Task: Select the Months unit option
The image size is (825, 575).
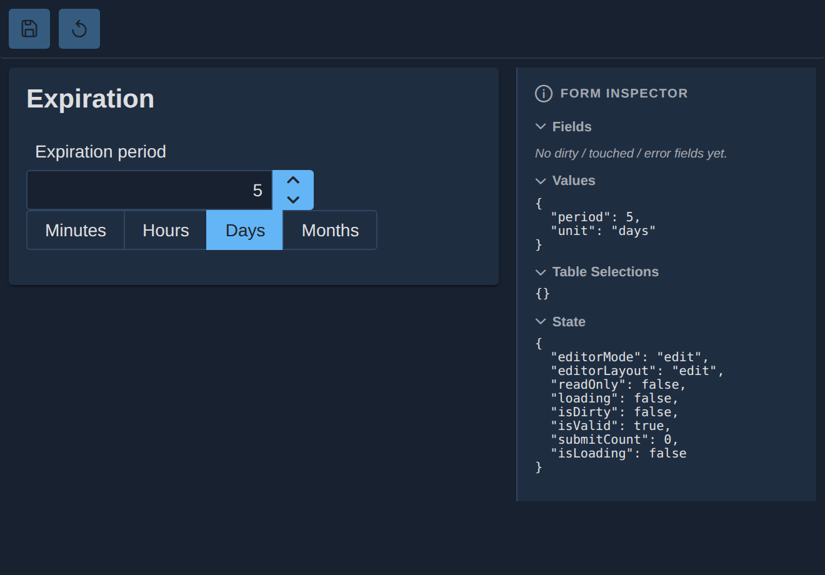Action: (330, 230)
